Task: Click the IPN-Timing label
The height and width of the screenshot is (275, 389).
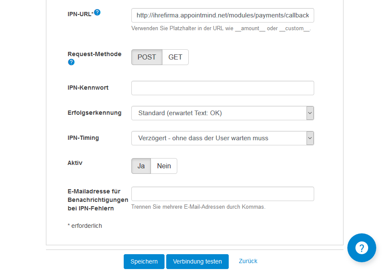Action: [83, 138]
